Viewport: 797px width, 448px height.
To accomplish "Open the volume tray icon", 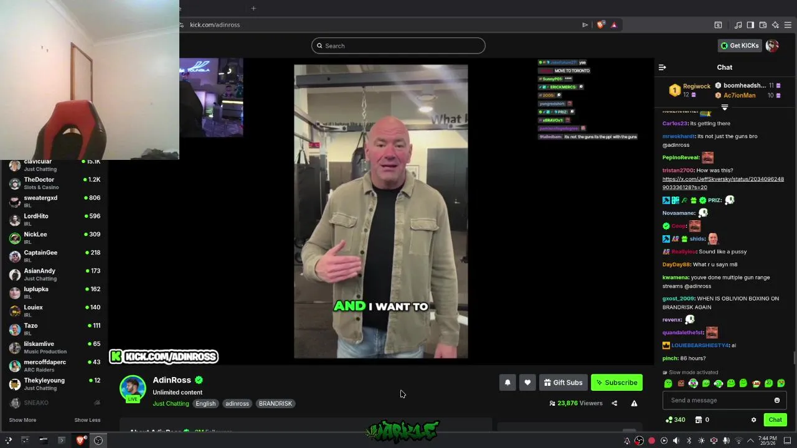I will [x=676, y=441].
